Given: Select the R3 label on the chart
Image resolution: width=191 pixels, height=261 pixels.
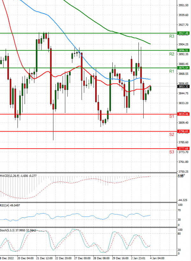Looking at the screenshot, I should (x=172, y=36).
